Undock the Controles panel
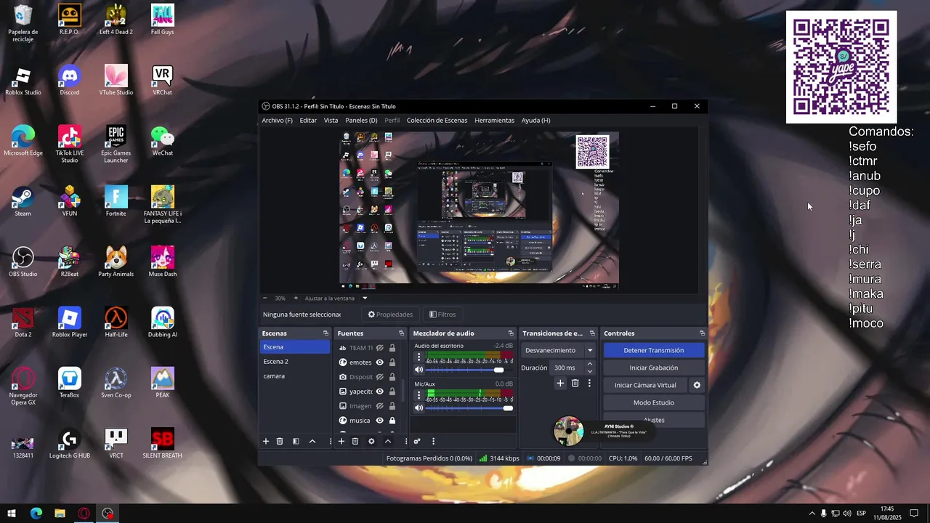Screen dimensions: 930x523 point(702,333)
